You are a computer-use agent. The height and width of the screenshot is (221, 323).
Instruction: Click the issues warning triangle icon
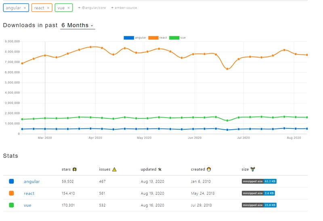pos(114,169)
